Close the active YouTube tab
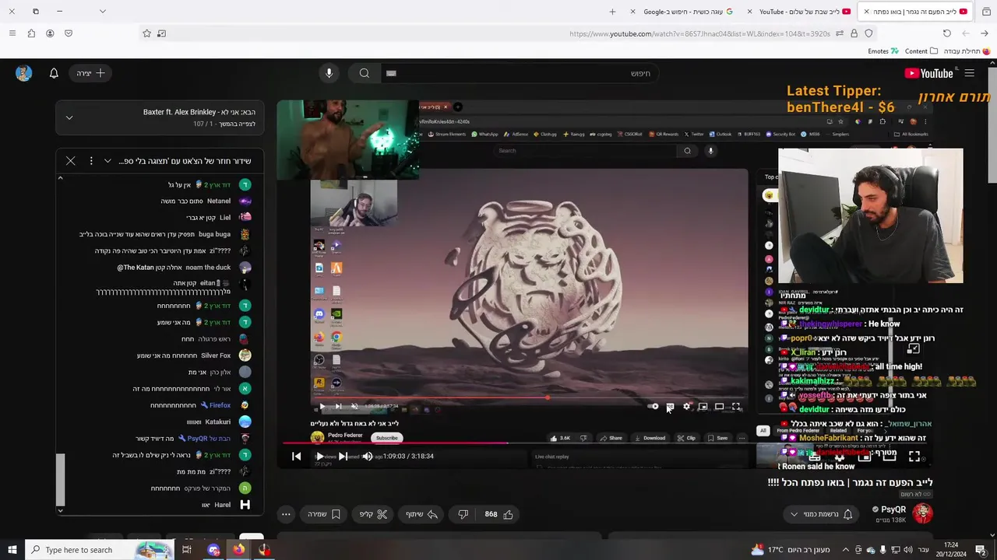The image size is (997, 560). [866, 12]
